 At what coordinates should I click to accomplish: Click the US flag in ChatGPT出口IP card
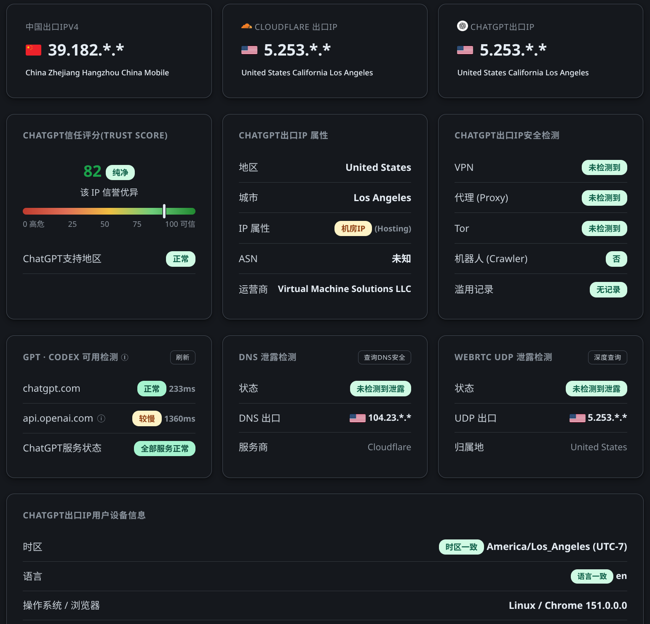(465, 50)
